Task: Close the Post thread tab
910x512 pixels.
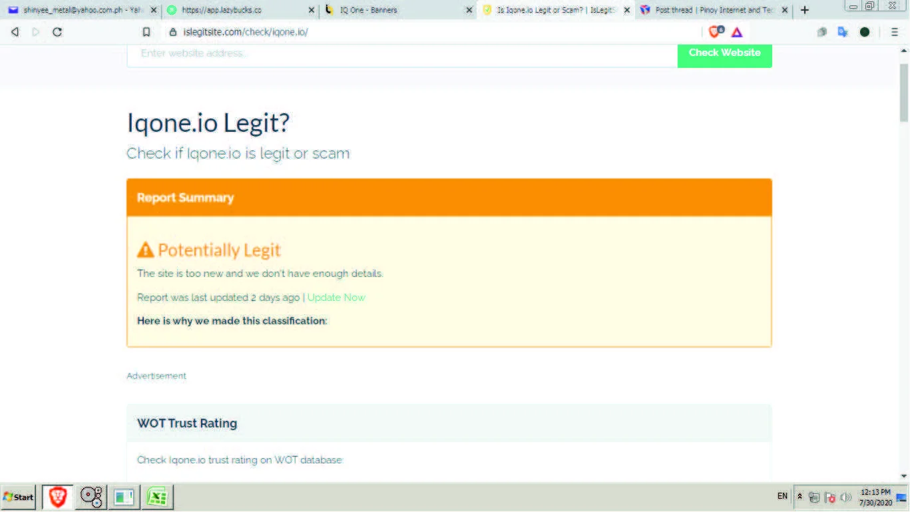Action: point(785,10)
